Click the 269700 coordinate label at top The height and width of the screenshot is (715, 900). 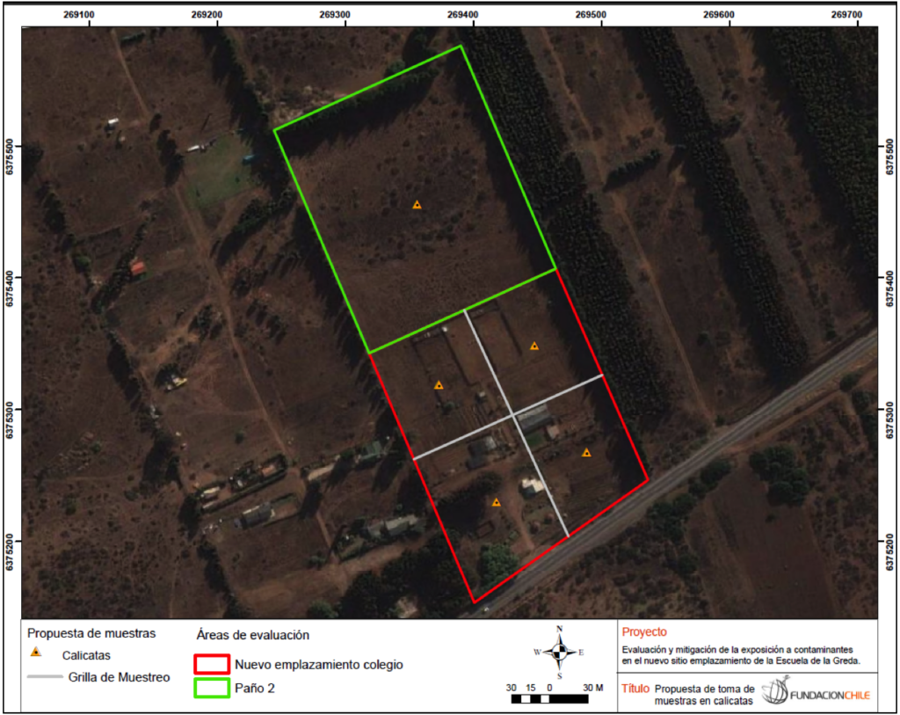pos(847,15)
